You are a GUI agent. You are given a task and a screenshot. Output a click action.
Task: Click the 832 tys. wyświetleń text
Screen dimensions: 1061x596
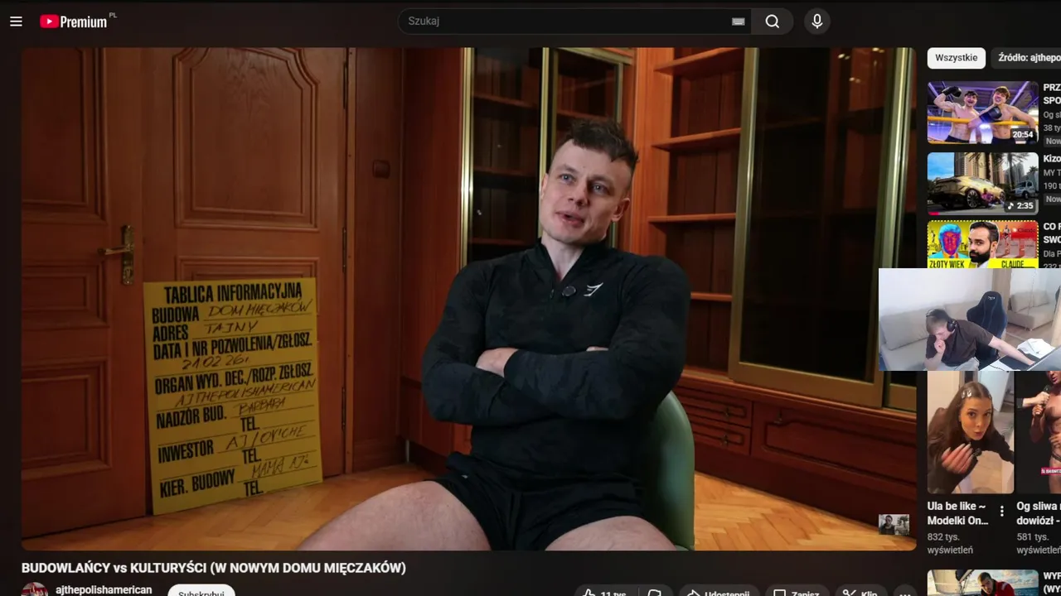950,543
